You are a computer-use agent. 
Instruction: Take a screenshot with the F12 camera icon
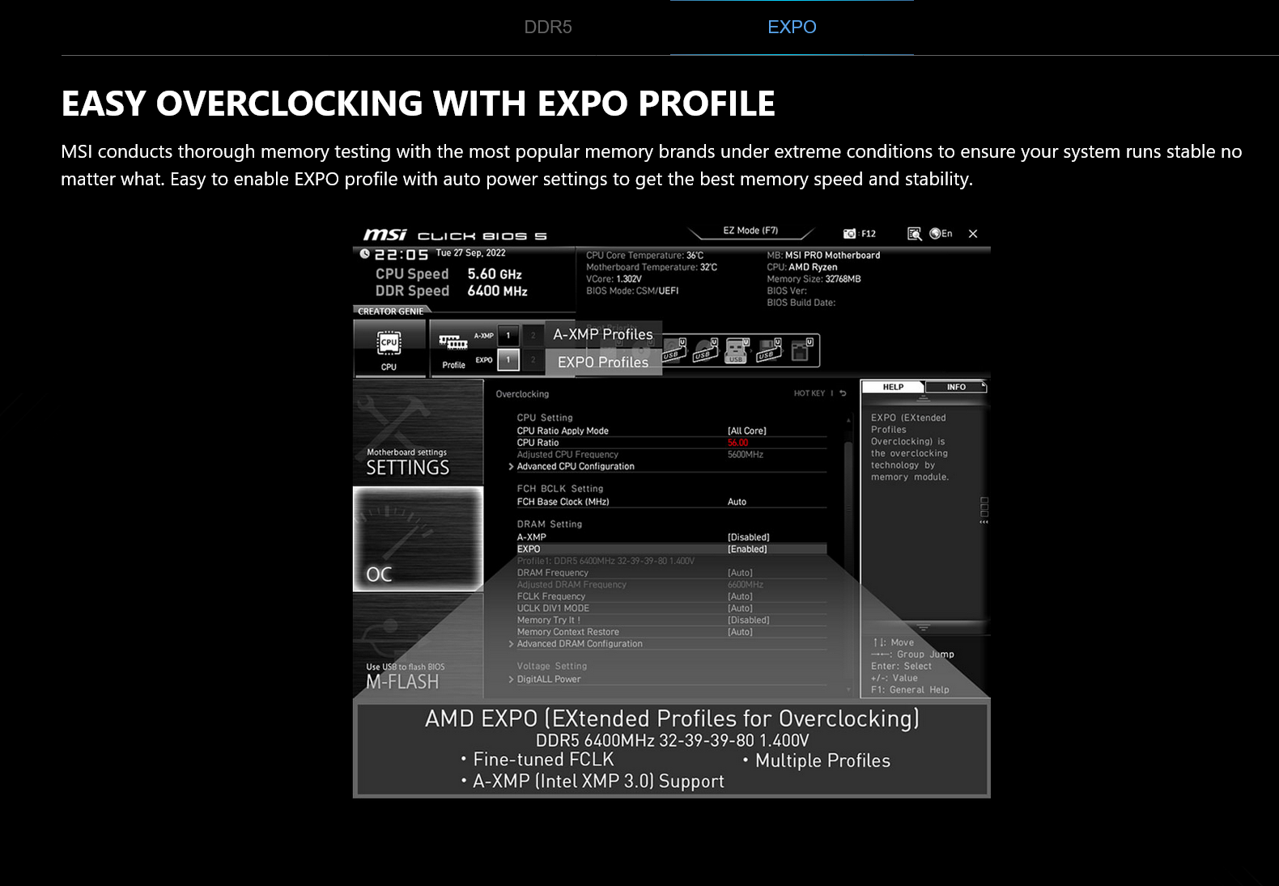(x=850, y=234)
